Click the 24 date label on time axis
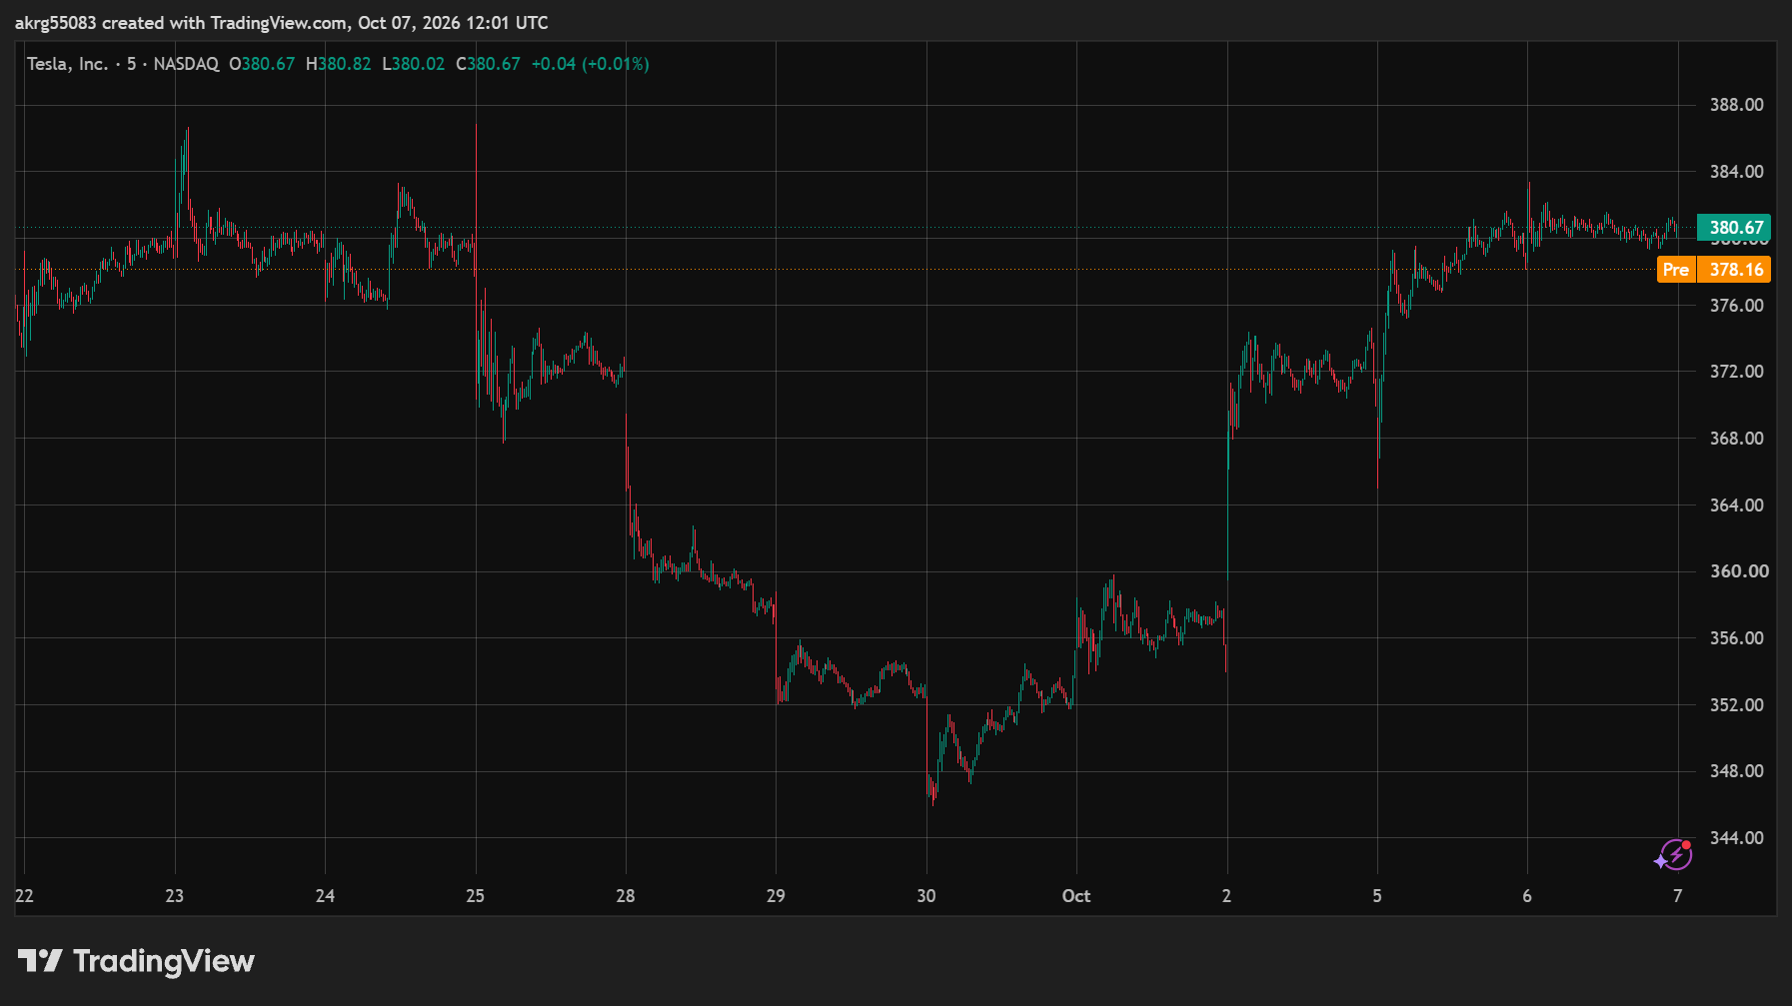This screenshot has width=1792, height=1006. click(x=325, y=896)
